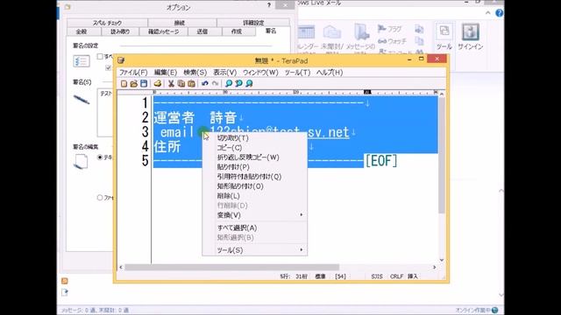Click the CRLF line-ending indicator in status bar
Screen dimensions: 561x315
pyautogui.click(x=396, y=276)
